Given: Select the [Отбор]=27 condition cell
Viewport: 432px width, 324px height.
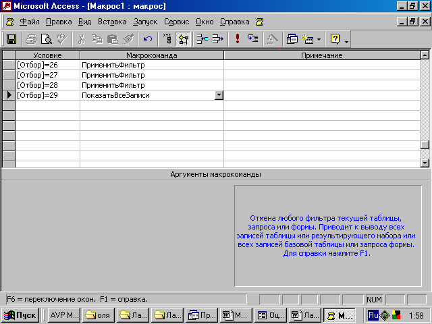Looking at the screenshot, I should coord(48,75).
